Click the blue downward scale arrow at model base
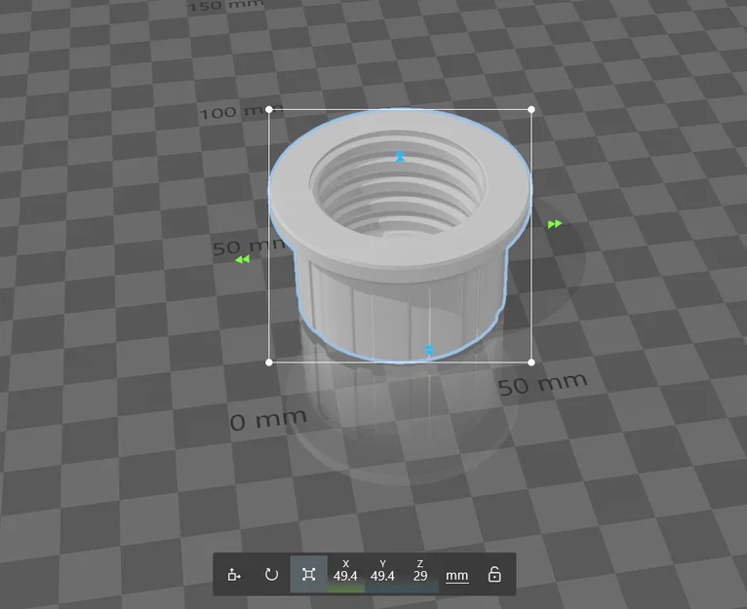This screenshot has width=747, height=609. (x=429, y=350)
